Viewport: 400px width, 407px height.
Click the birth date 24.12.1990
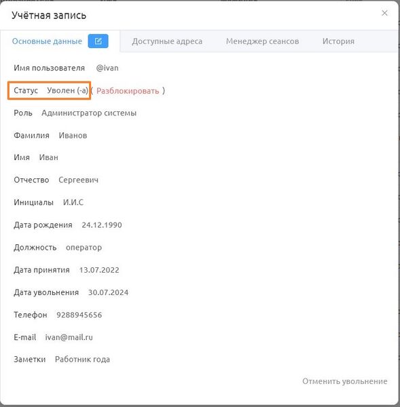click(x=102, y=225)
